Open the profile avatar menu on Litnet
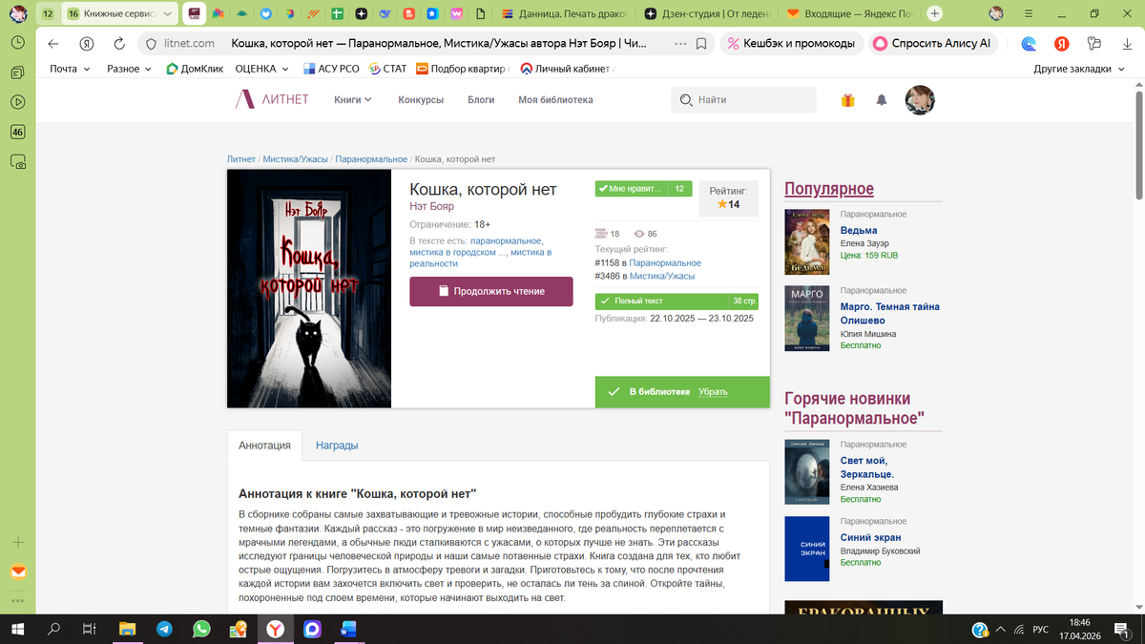The height and width of the screenshot is (644, 1145). pos(918,99)
